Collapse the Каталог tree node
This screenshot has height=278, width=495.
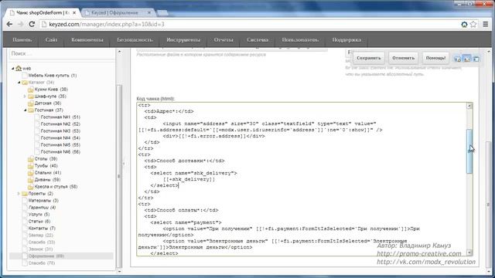click(x=19, y=83)
